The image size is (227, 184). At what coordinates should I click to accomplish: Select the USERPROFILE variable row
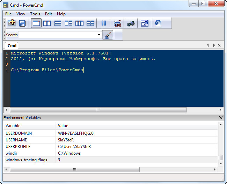[x=18, y=147]
